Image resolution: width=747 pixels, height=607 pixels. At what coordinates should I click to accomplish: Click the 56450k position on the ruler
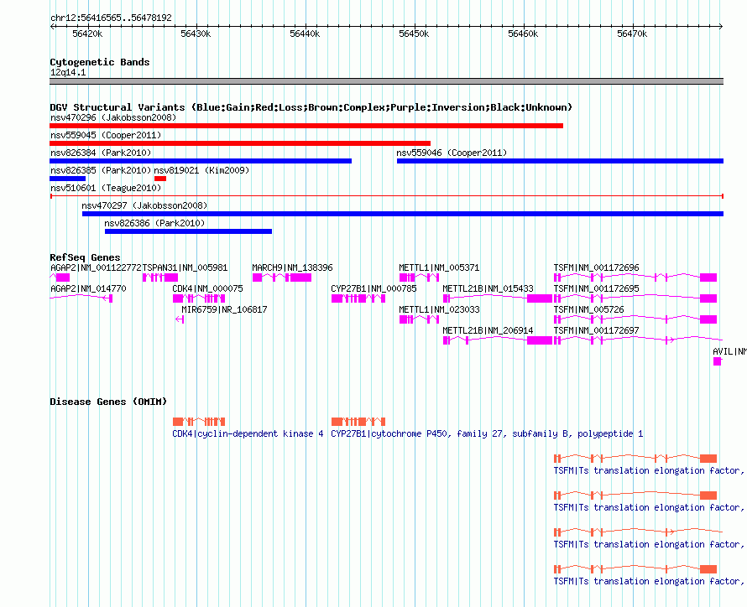[414, 34]
